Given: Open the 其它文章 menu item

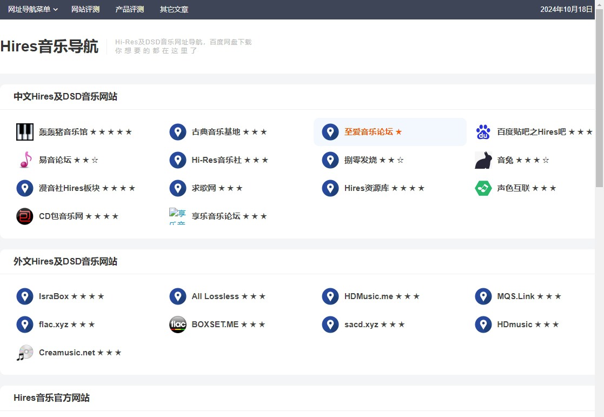Looking at the screenshot, I should tap(174, 9).
